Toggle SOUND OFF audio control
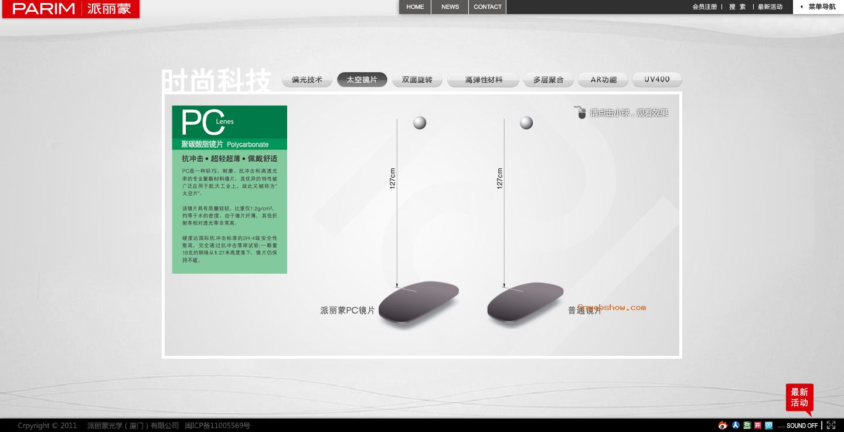Screen dimensions: 844x432 pos(802,426)
